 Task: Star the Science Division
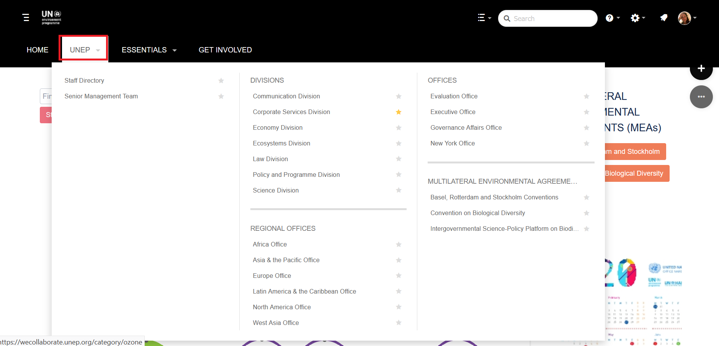(399, 190)
